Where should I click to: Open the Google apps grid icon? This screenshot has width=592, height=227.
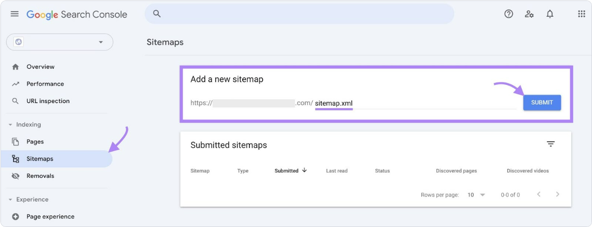581,14
